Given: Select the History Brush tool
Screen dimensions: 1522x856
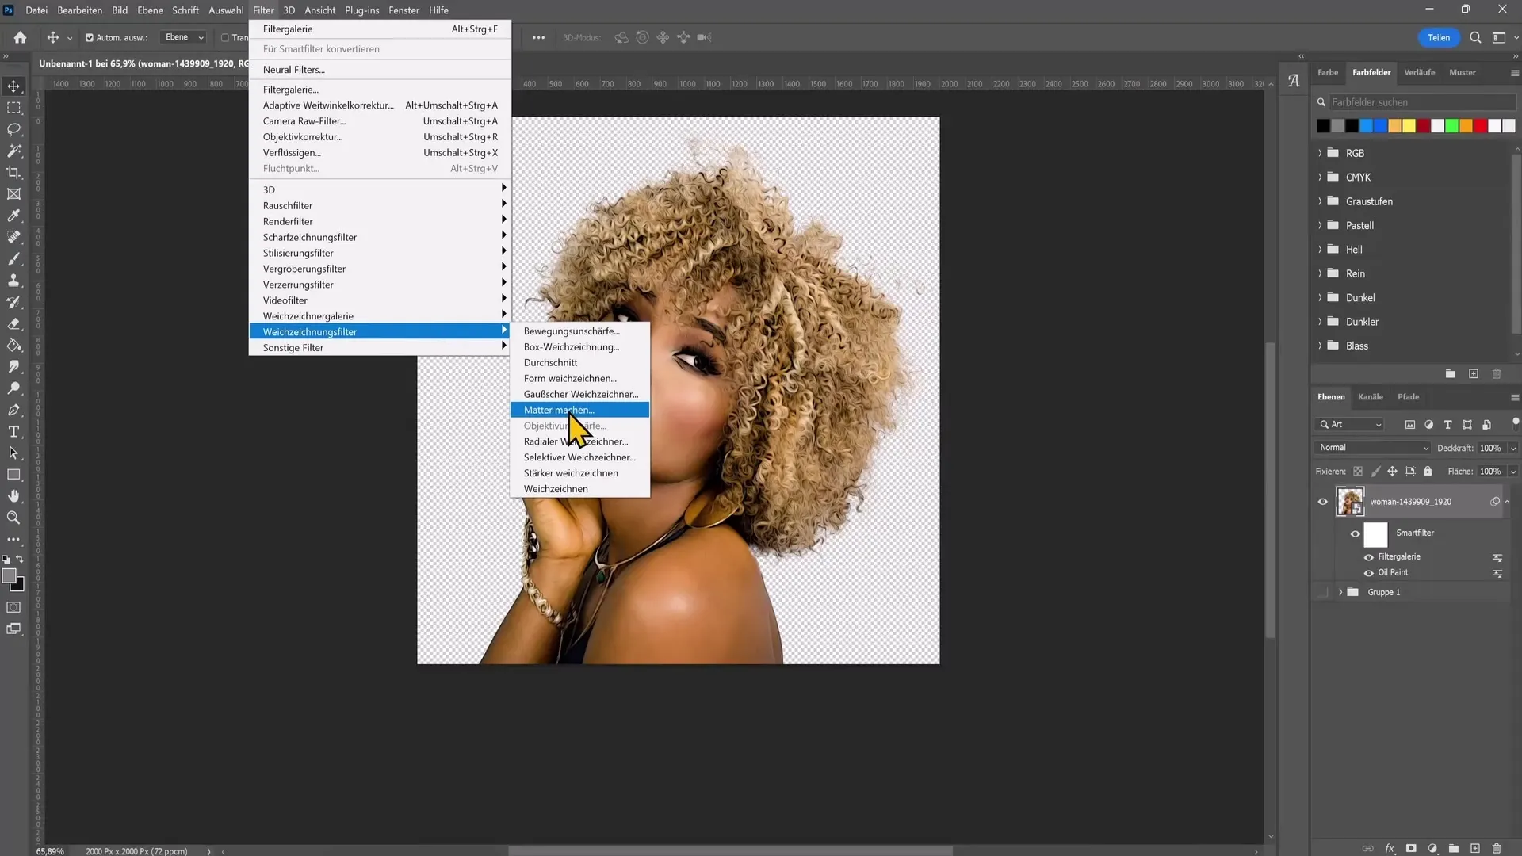Looking at the screenshot, I should (x=13, y=302).
